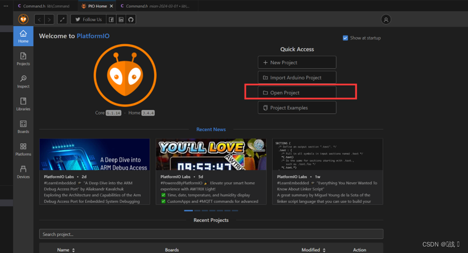
Task: Click Import Arduino Project button
Action: 297,77
